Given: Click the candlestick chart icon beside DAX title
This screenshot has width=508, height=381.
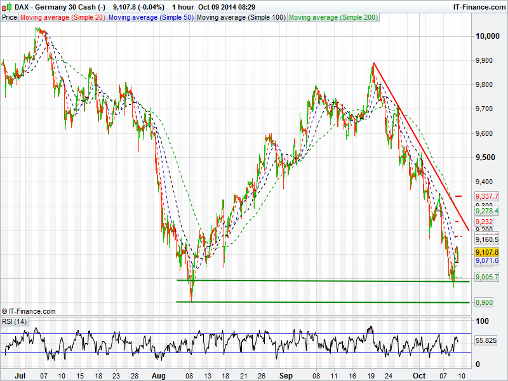Looking at the screenshot, I should [x=7, y=6].
